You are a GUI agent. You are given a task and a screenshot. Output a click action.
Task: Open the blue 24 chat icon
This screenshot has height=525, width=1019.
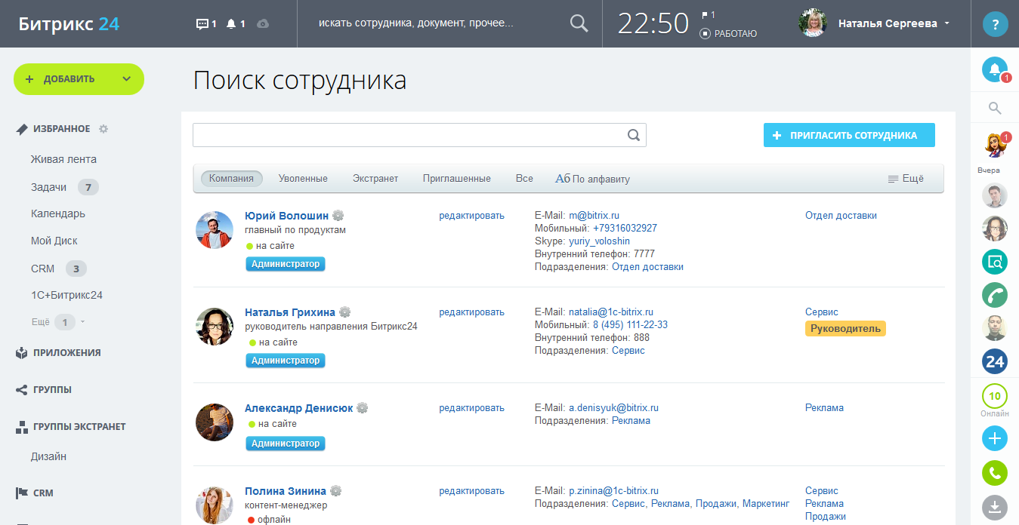click(995, 361)
